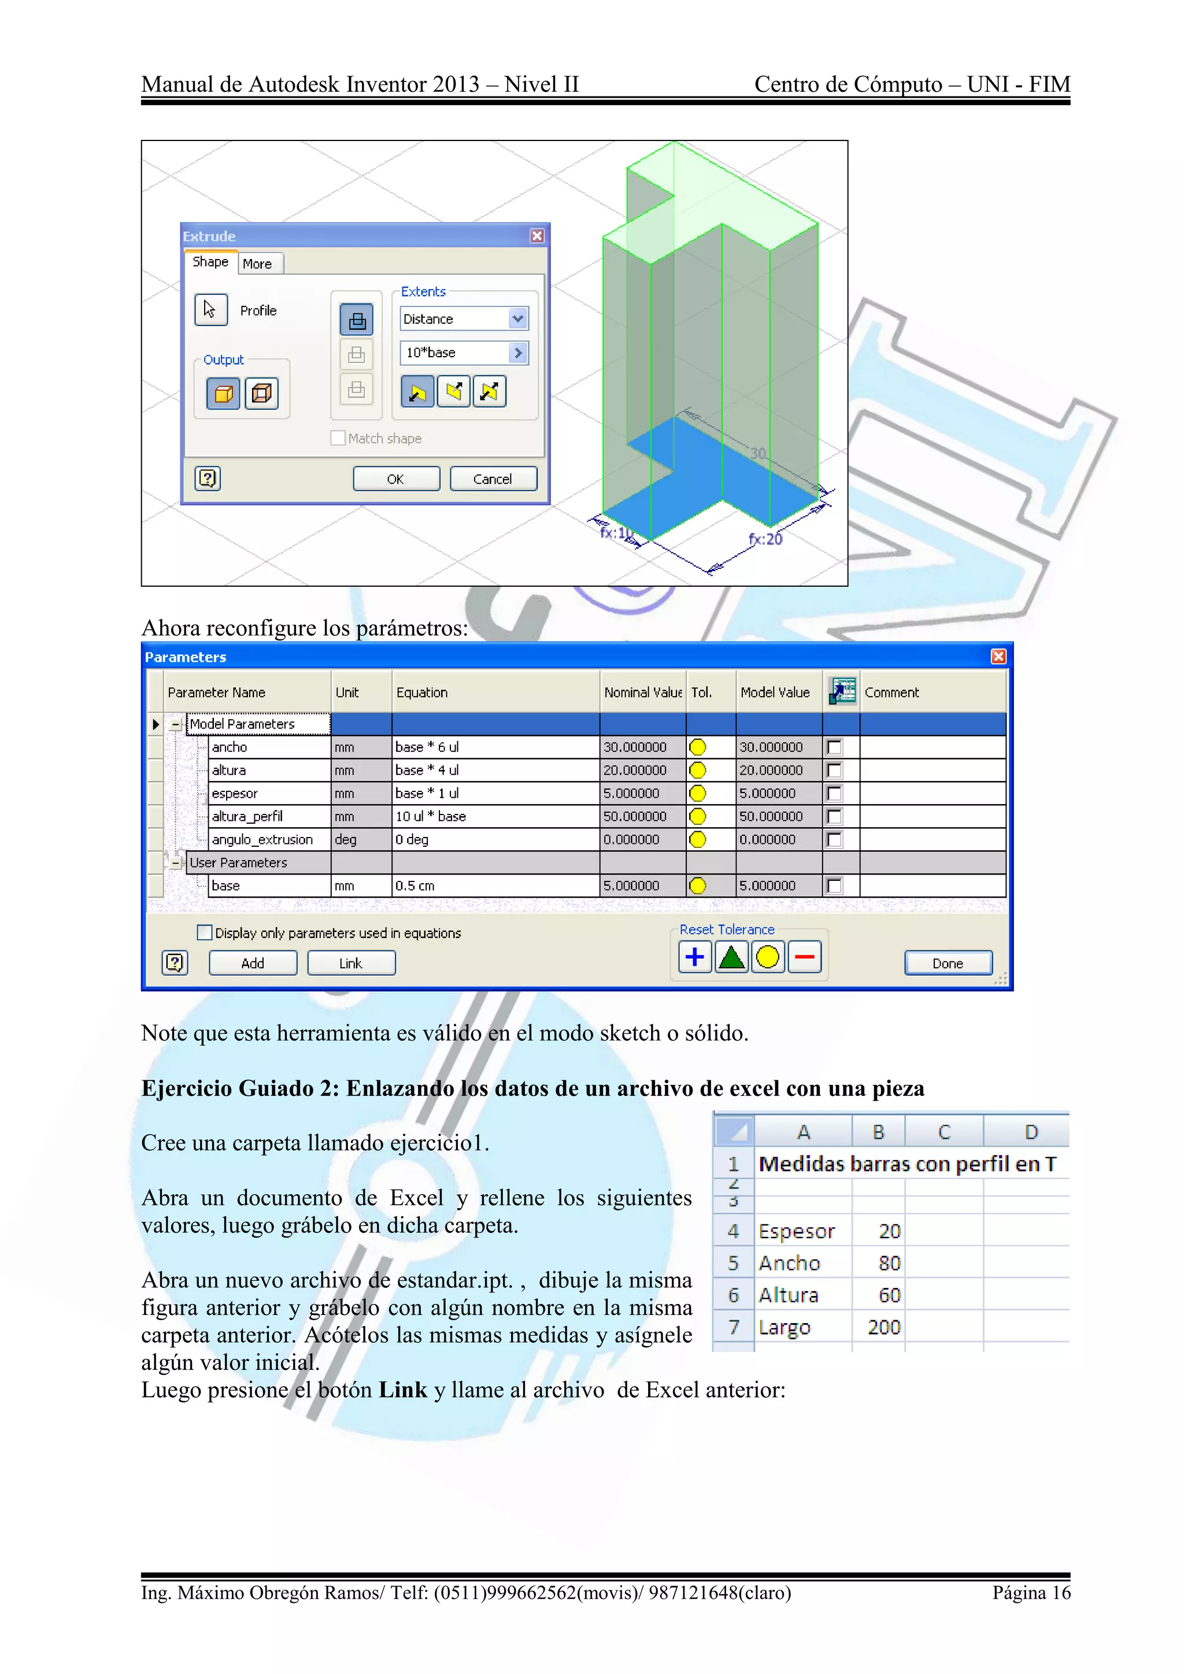
Task: Collapse the Model Parameters group
Action: tap(176, 724)
